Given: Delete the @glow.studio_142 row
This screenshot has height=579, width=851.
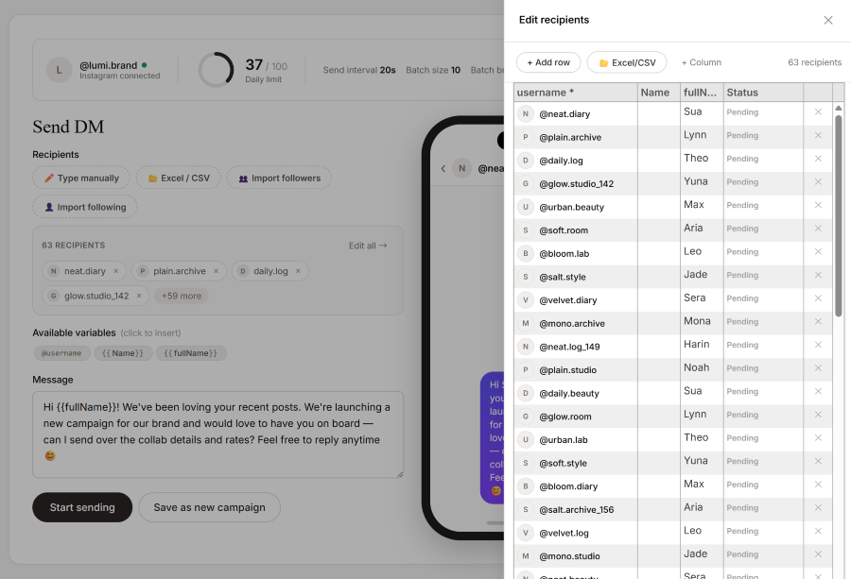Looking at the screenshot, I should click(x=818, y=182).
